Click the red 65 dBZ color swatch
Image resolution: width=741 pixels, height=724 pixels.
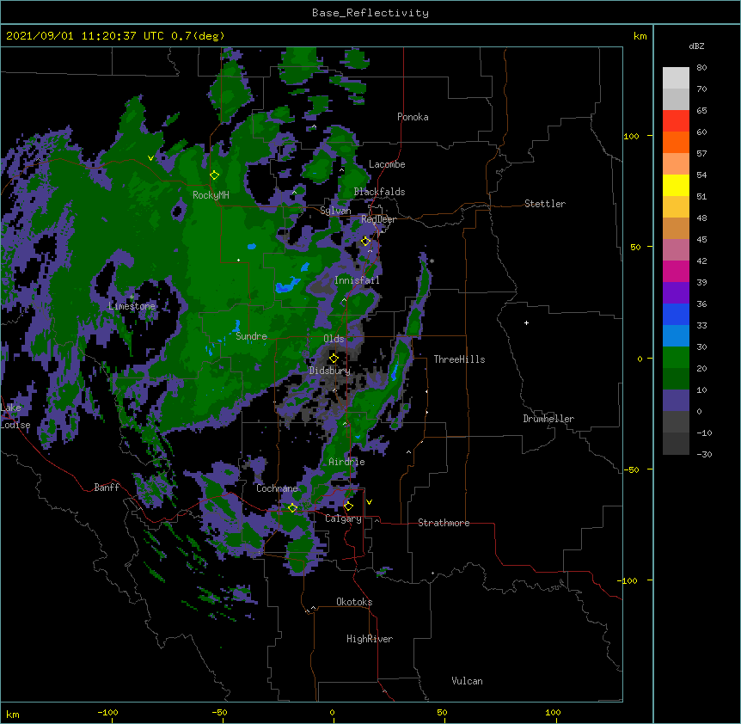[676, 120]
